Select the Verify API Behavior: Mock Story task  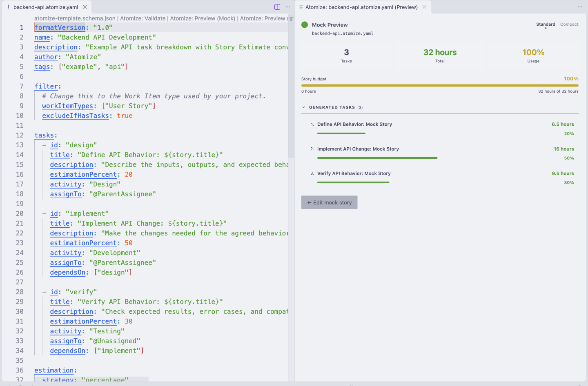click(x=354, y=173)
